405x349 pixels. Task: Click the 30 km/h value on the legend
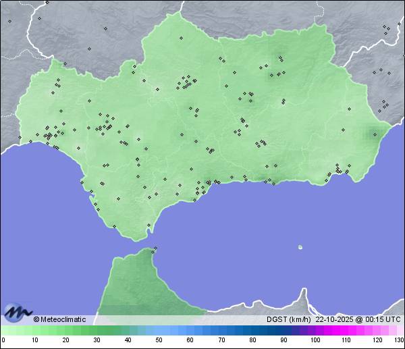(97, 340)
